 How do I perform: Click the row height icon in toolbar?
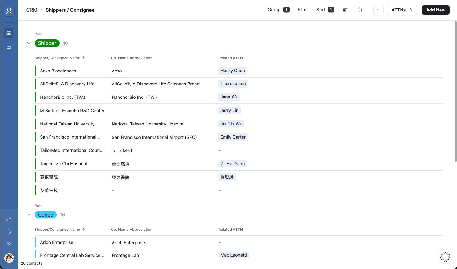345,10
